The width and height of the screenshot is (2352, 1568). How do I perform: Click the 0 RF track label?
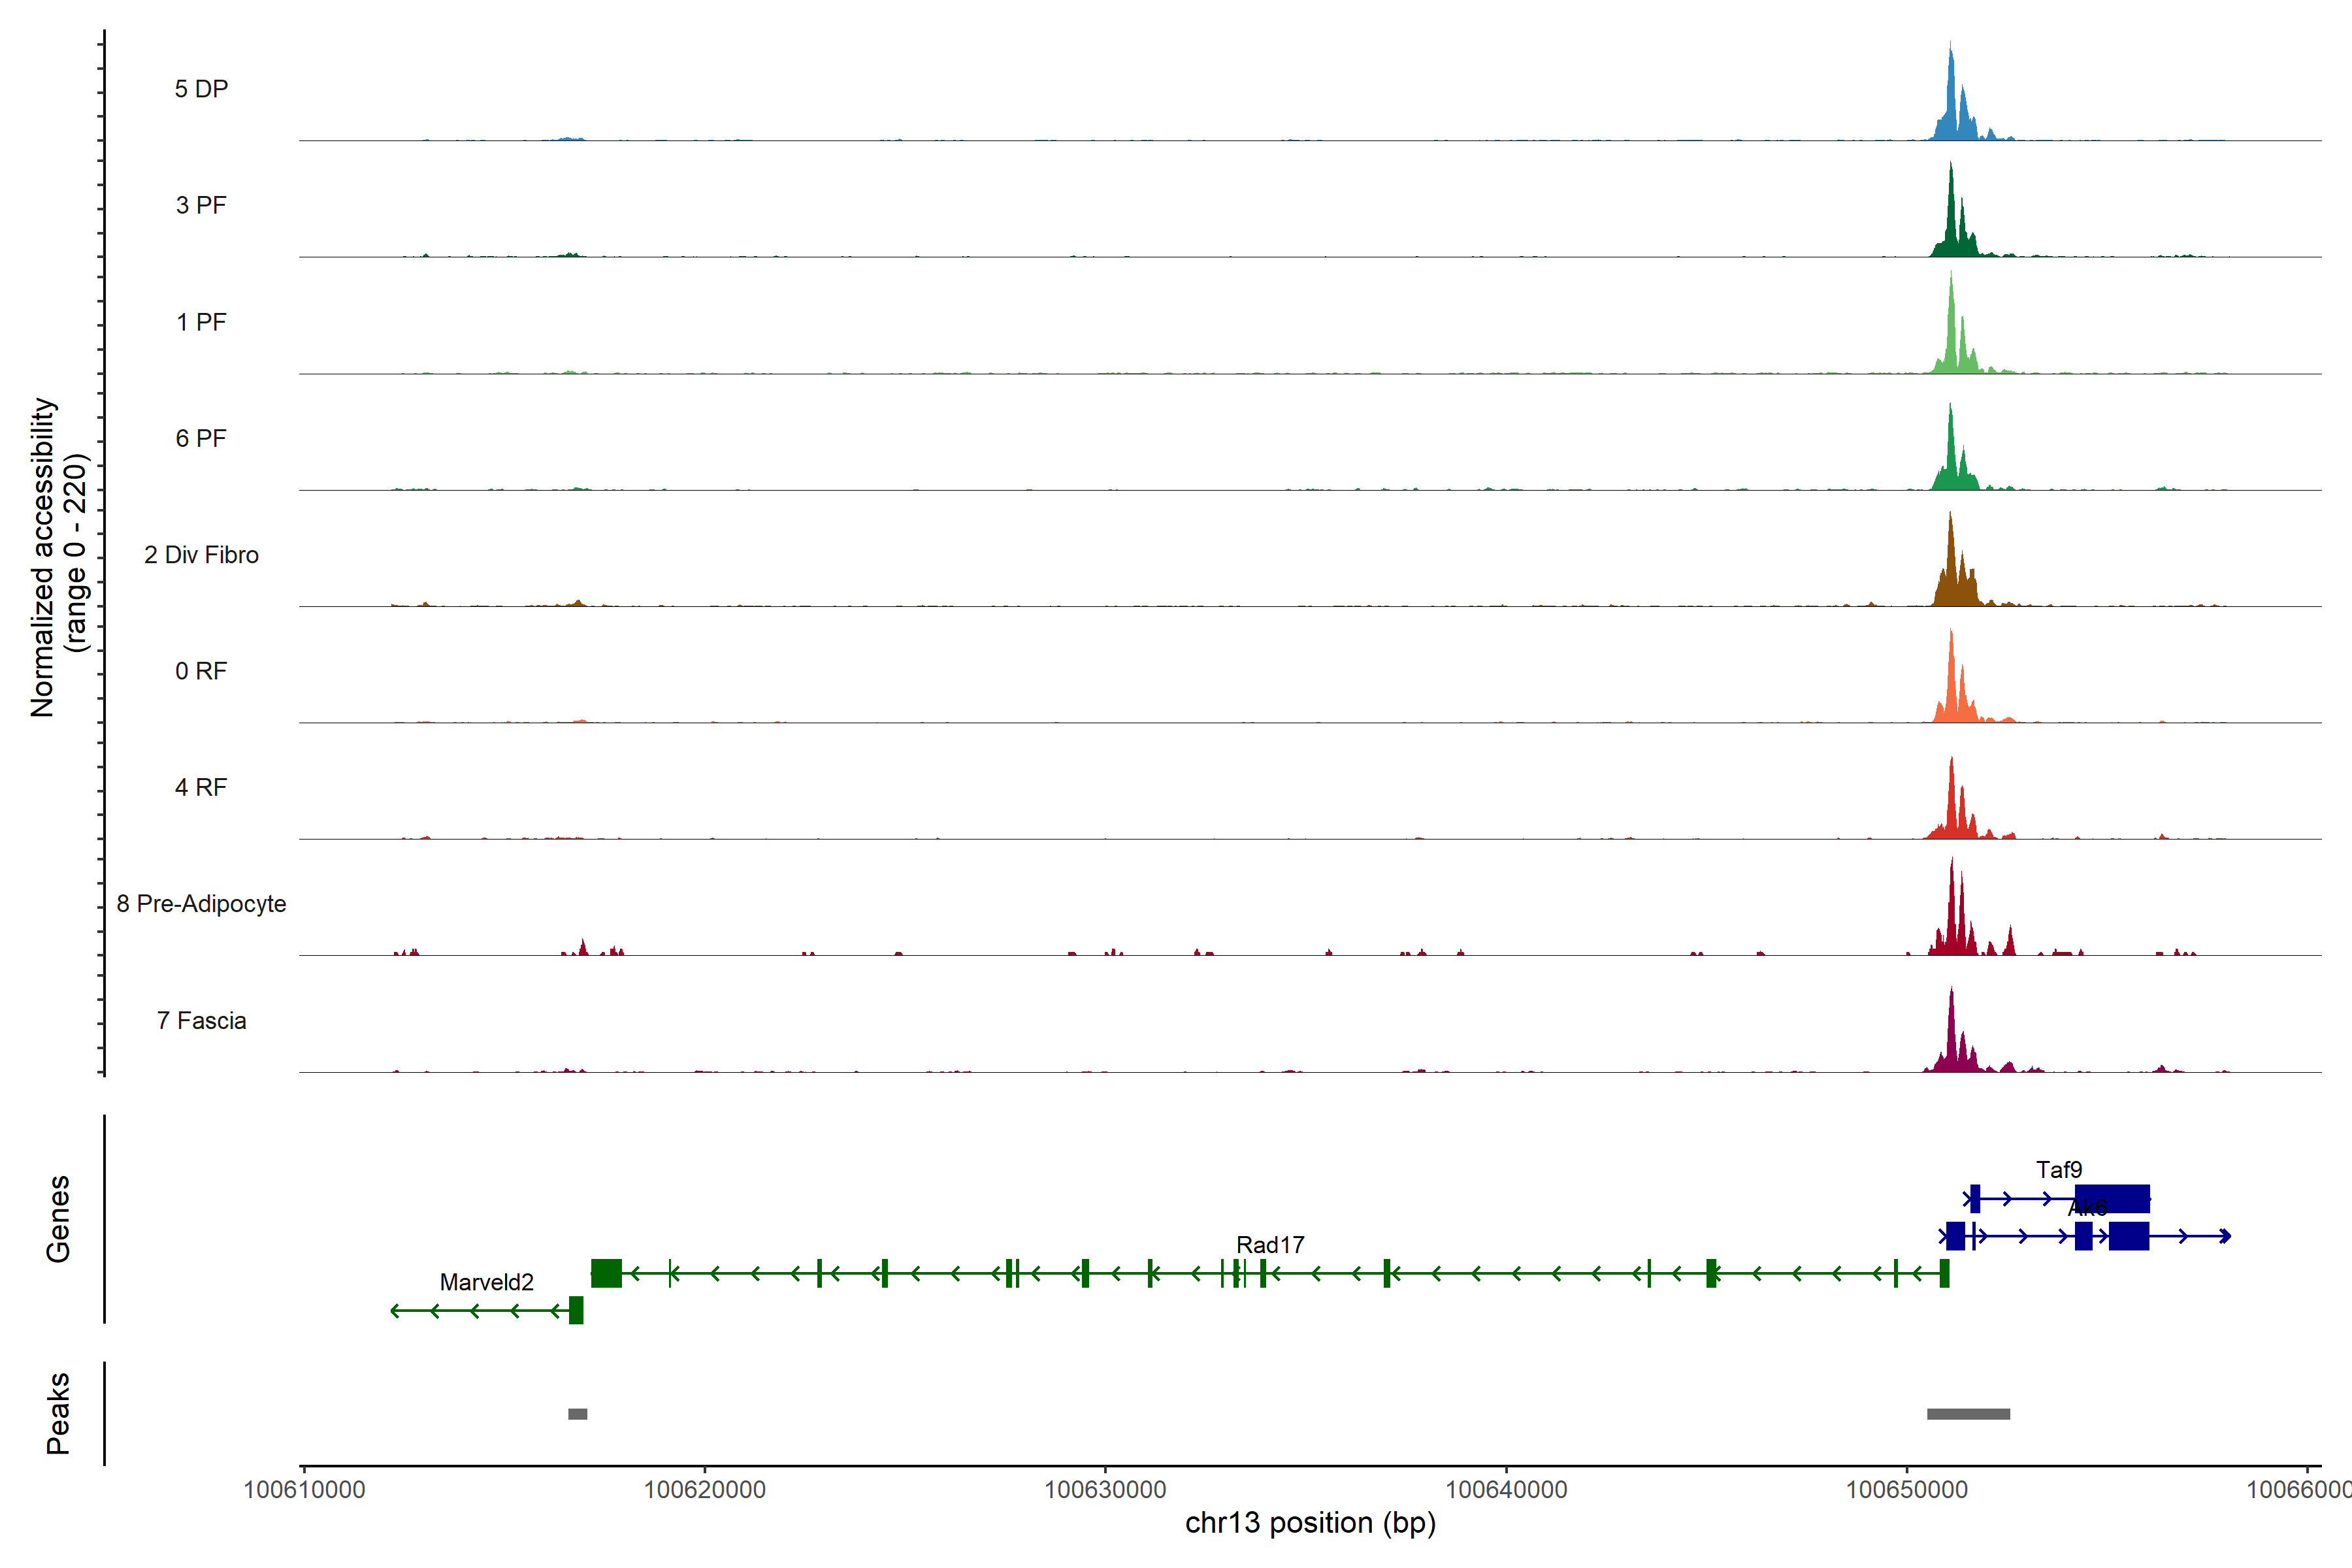coord(201,671)
